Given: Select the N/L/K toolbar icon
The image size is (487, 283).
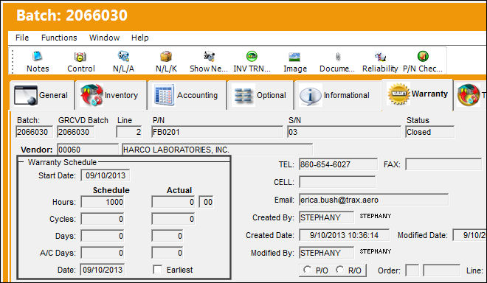Looking at the screenshot, I should pyautogui.click(x=166, y=57).
